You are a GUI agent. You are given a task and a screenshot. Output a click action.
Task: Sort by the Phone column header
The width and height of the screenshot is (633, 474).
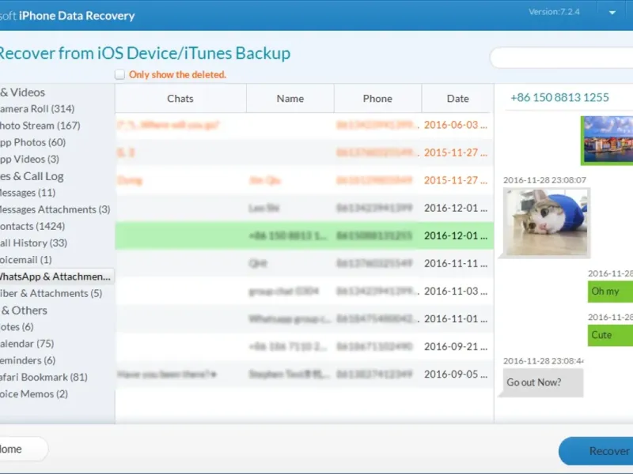pos(377,98)
